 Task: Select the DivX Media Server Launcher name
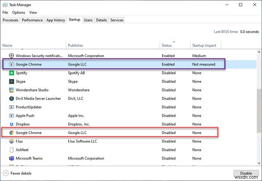click(38, 98)
